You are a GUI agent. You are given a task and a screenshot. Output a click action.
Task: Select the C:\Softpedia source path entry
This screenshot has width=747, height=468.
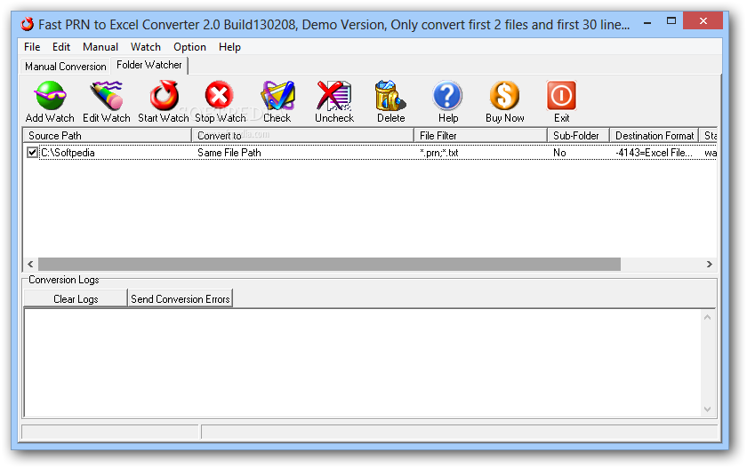pyautogui.click(x=68, y=153)
